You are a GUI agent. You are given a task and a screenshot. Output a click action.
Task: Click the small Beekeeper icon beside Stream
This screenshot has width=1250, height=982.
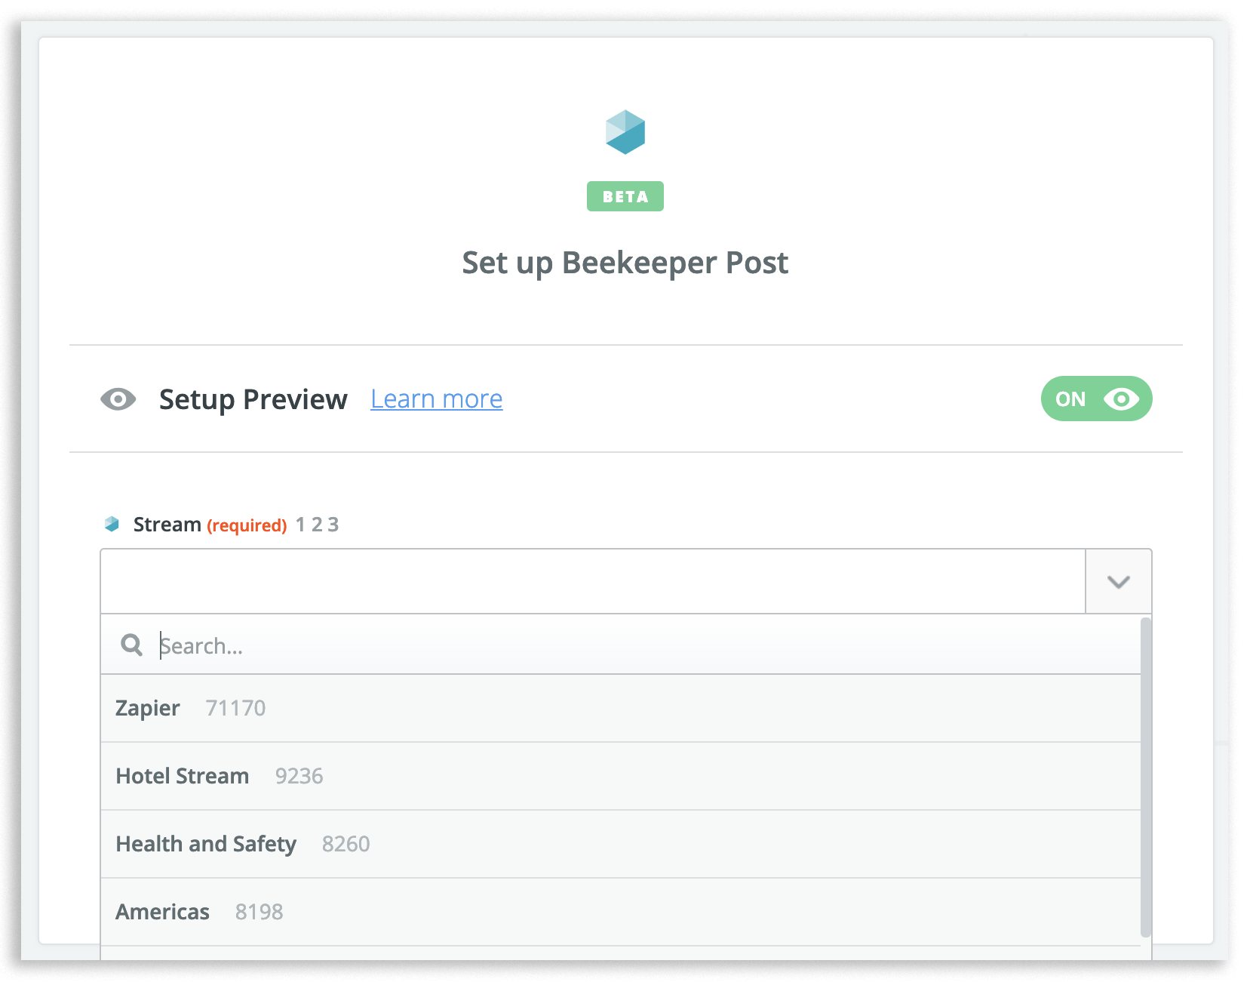112,524
